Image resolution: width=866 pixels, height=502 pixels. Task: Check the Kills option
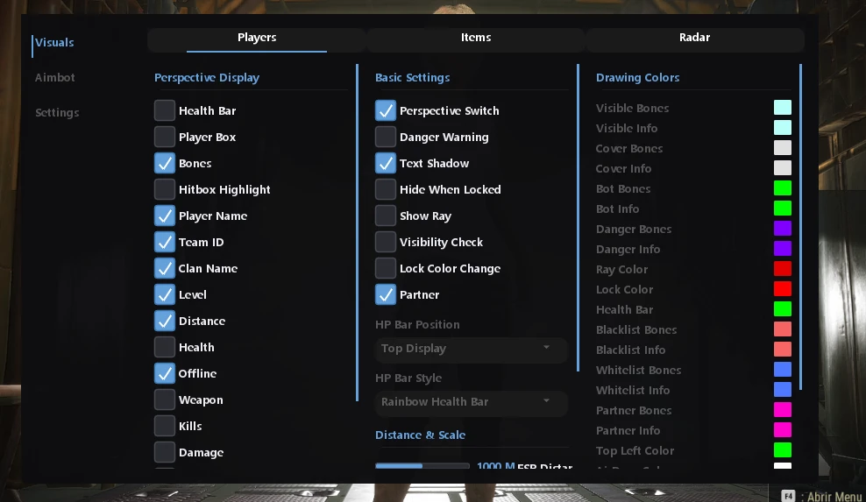pos(165,427)
